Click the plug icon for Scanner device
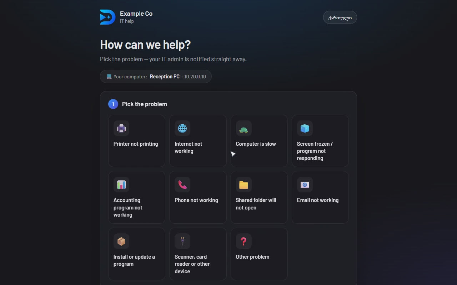This screenshot has width=457, height=285. [182, 241]
